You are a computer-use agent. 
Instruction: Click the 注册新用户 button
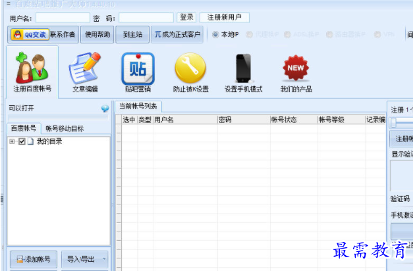coord(225,17)
